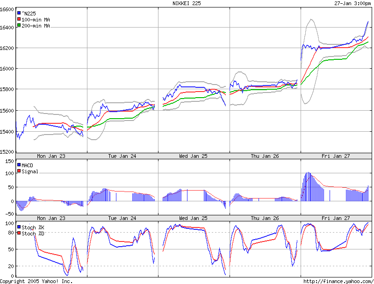This screenshot has height=284, width=374.
Task: Click the 80 stochastic axis label
Action: point(11,233)
